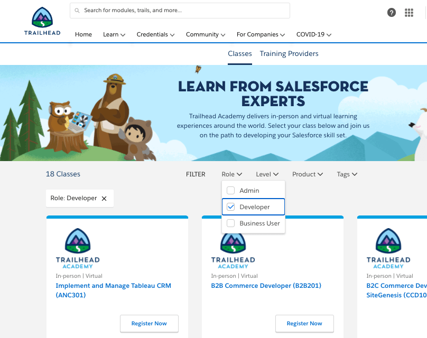Open the app launcher grid icon

tap(409, 13)
